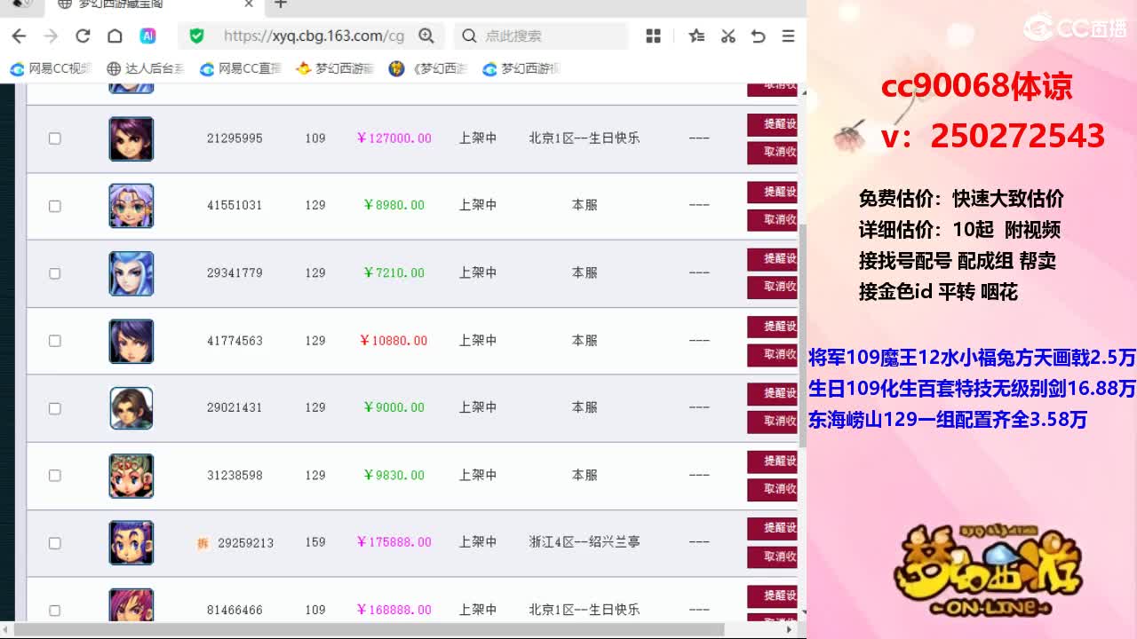Click the zoom magnifier in address bar

426,35
